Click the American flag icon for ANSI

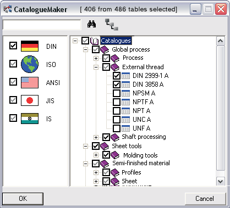(x=30, y=82)
